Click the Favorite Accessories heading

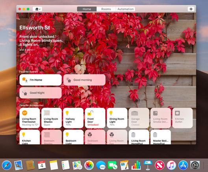tap(31, 105)
